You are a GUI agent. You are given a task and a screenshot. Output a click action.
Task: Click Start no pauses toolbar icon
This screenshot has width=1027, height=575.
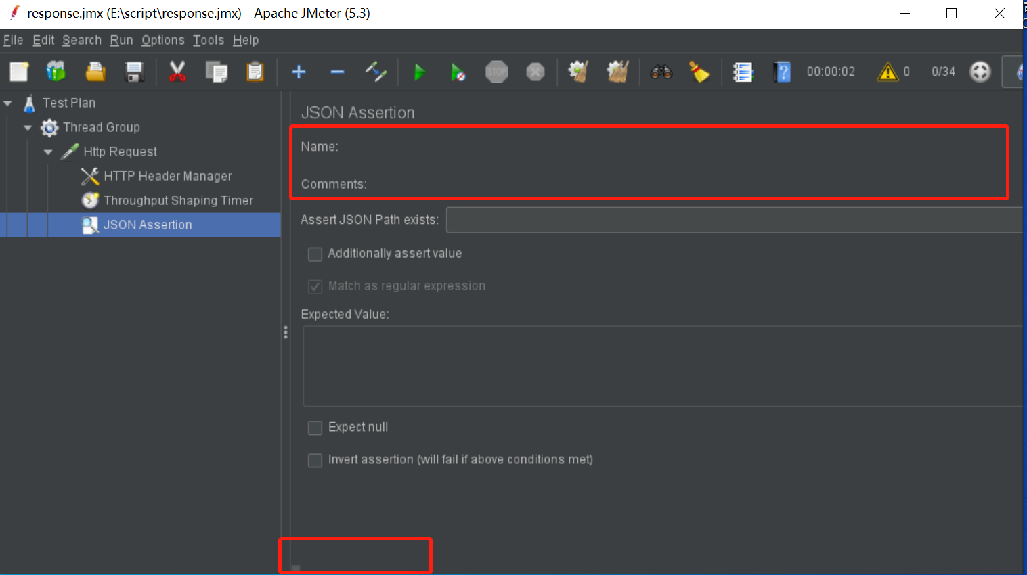[458, 72]
